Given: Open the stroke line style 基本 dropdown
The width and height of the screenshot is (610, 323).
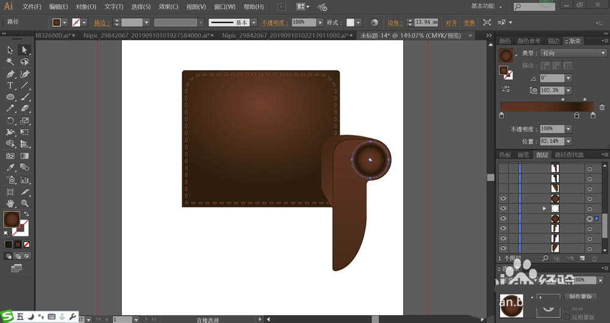Looking at the screenshot, I should (x=254, y=23).
